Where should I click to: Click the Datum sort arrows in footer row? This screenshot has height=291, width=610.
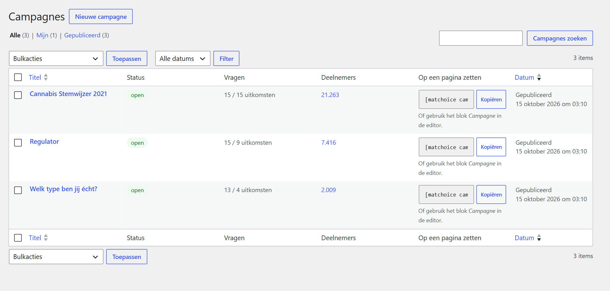pyautogui.click(x=539, y=238)
